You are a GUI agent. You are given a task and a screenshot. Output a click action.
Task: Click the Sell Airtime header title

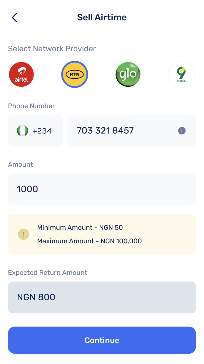(102, 17)
